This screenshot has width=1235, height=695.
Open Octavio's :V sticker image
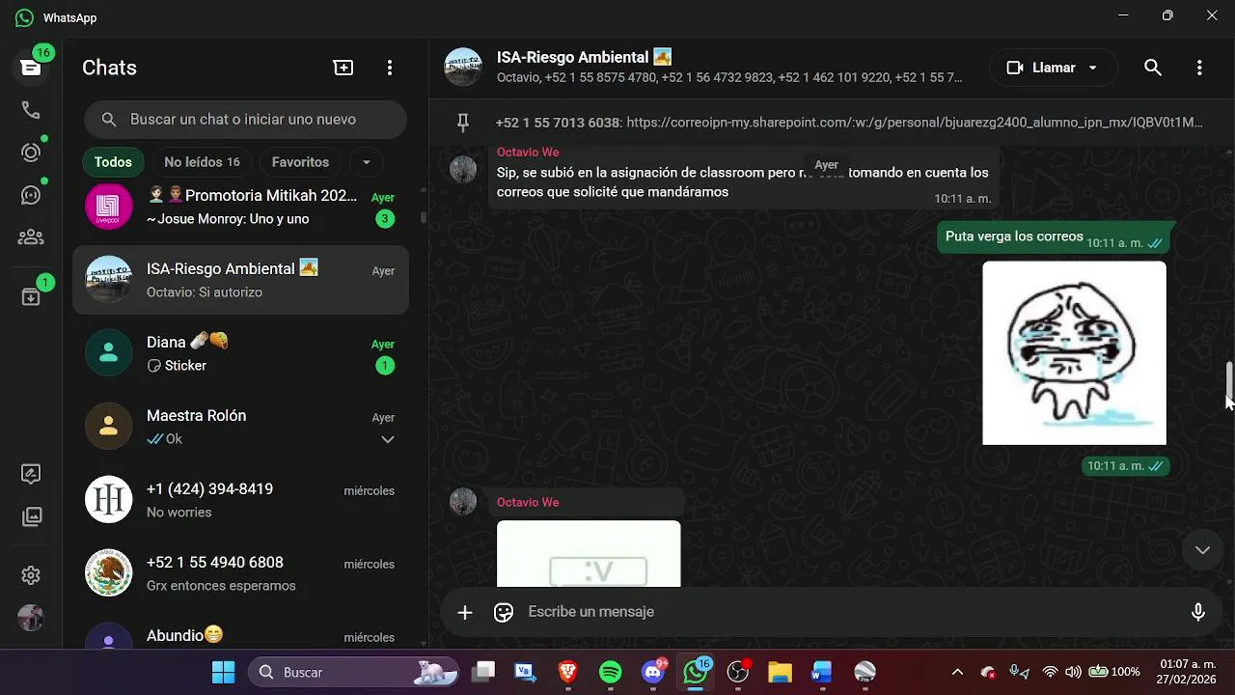click(x=589, y=554)
